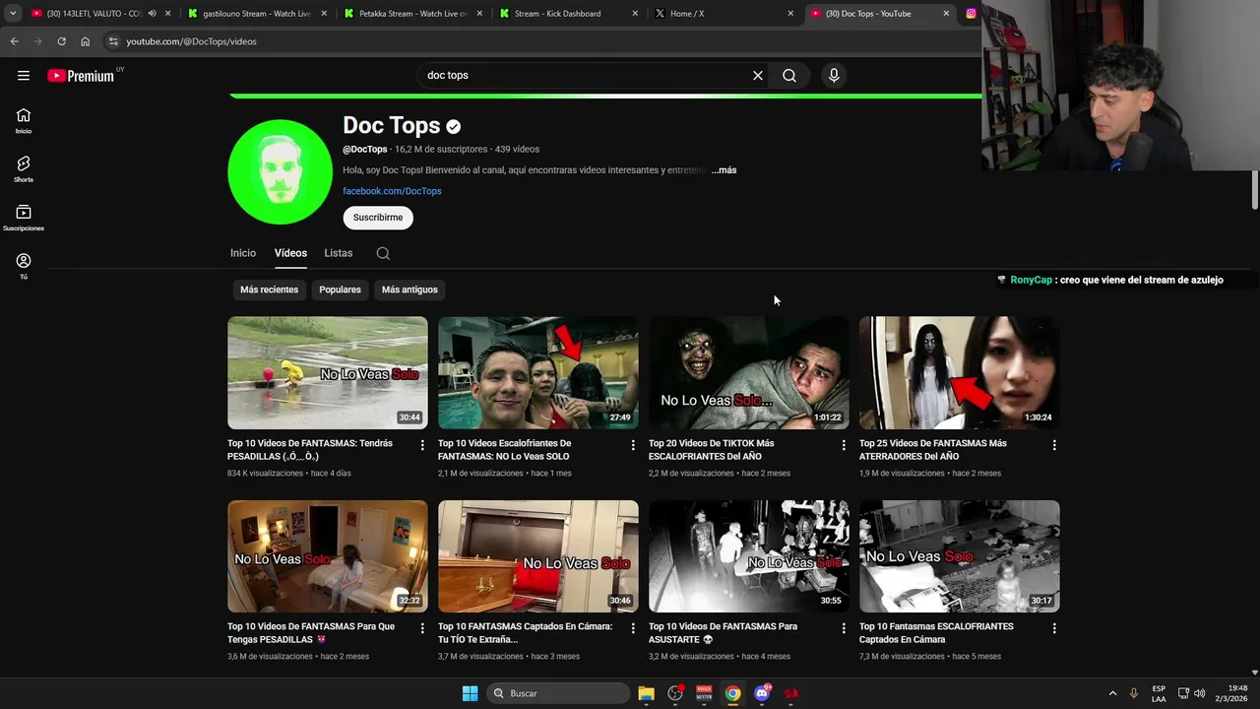1260x709 pixels.
Task: Switch to Stream - Kick Dashboard tab
Action: [x=569, y=14]
